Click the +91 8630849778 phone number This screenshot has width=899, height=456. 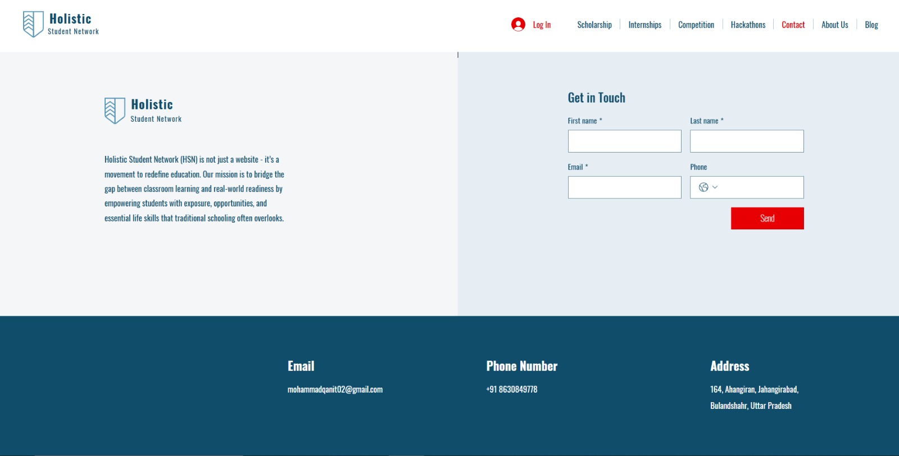pos(511,389)
